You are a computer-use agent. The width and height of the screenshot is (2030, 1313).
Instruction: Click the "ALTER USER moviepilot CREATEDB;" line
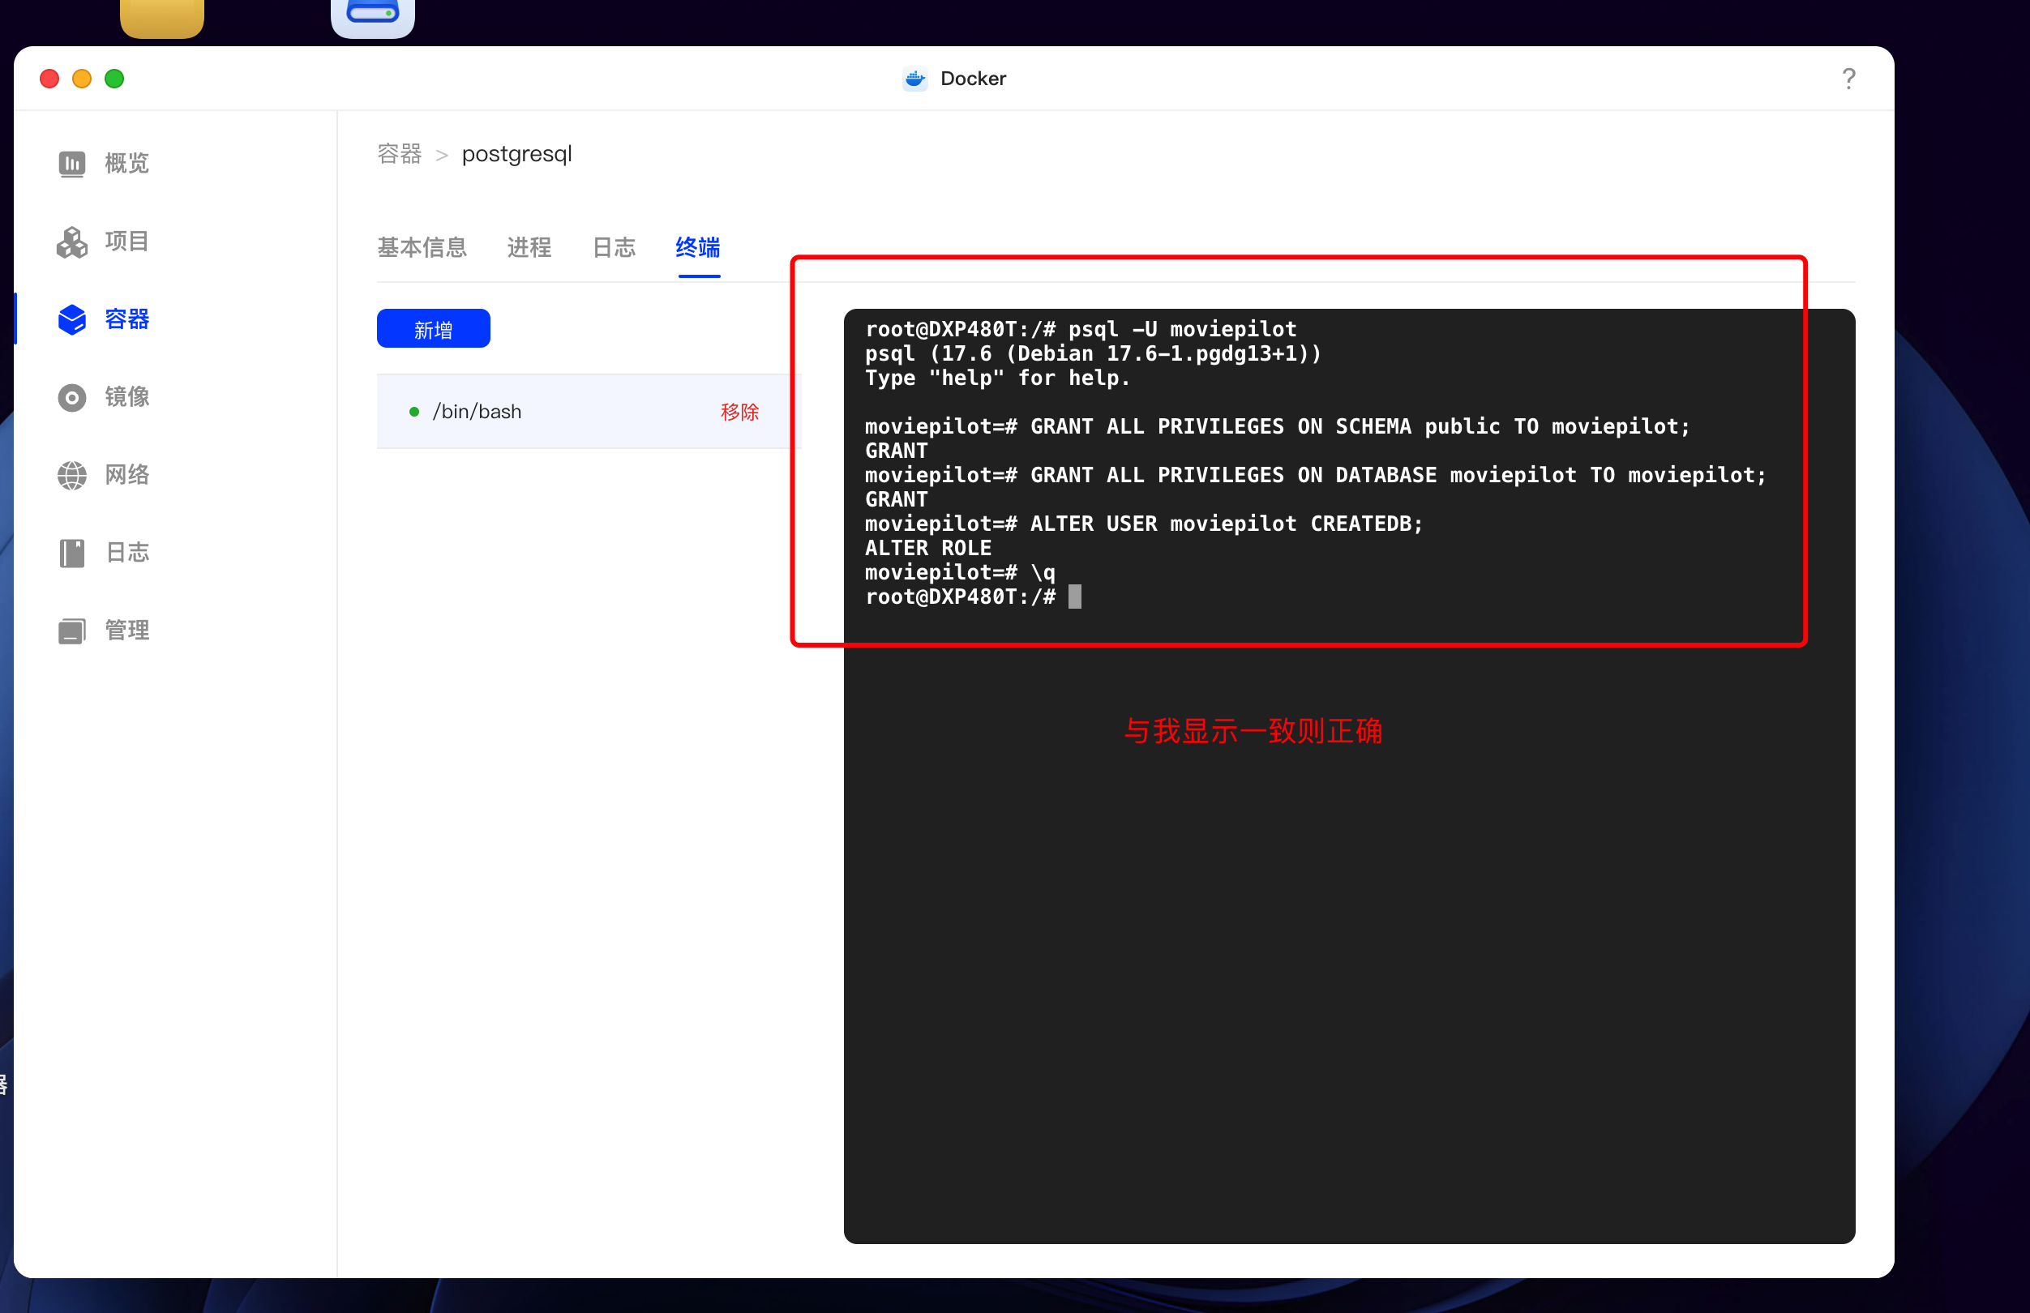(x=1143, y=524)
